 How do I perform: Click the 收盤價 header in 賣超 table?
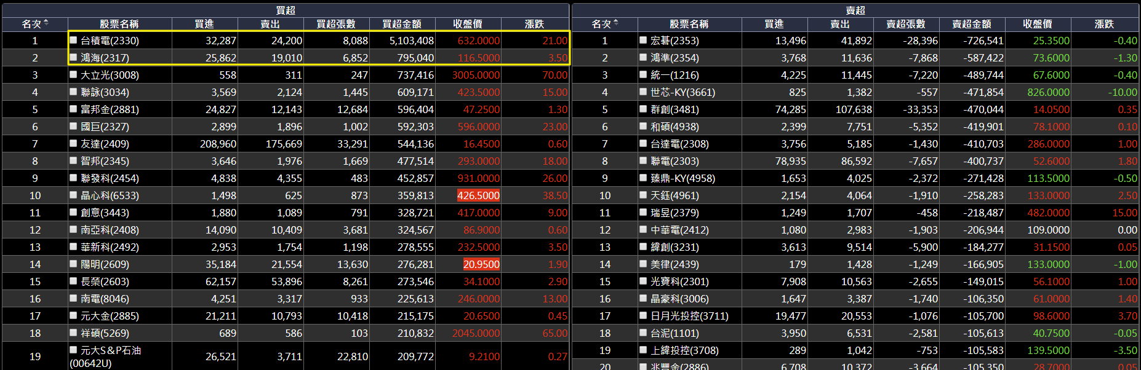1038,24
